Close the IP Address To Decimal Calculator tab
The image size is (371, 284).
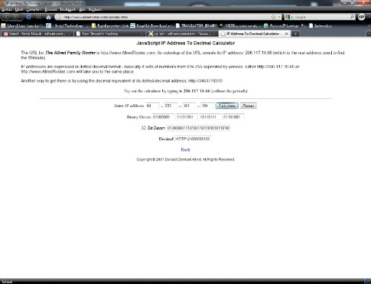coord(286,34)
